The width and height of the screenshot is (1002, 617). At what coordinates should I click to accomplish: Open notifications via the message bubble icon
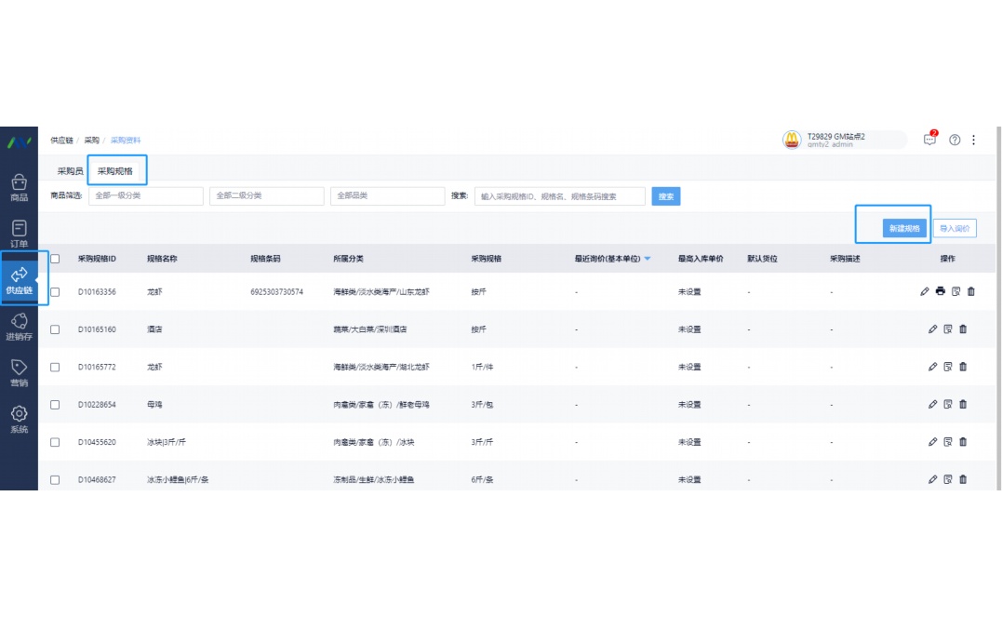coord(929,140)
